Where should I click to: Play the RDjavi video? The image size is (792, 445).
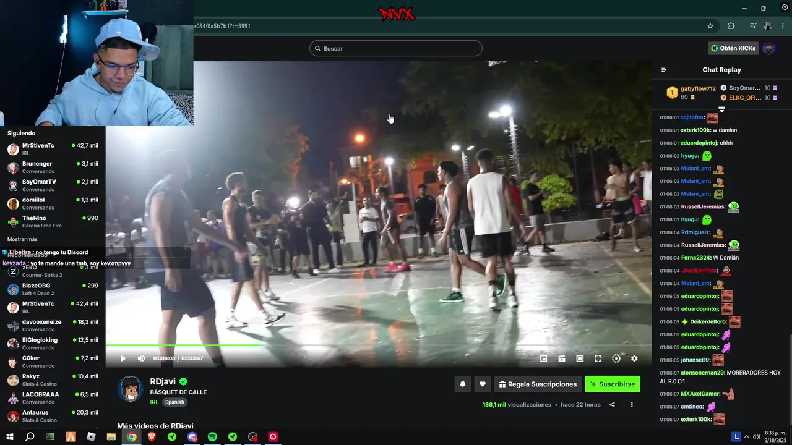[x=123, y=358]
